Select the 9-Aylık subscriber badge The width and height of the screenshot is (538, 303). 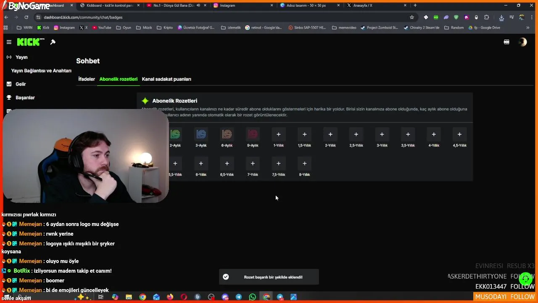[x=253, y=134]
